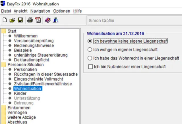Click the greyed Unterstützung entry
The image size is (182, 124).
(27, 98)
